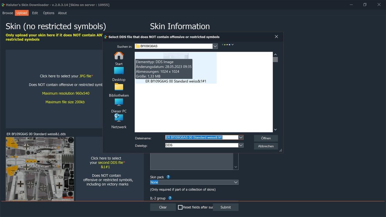Open the Dateityp DDS dropdown
Screen dimensions: 386x217
click(x=241, y=145)
